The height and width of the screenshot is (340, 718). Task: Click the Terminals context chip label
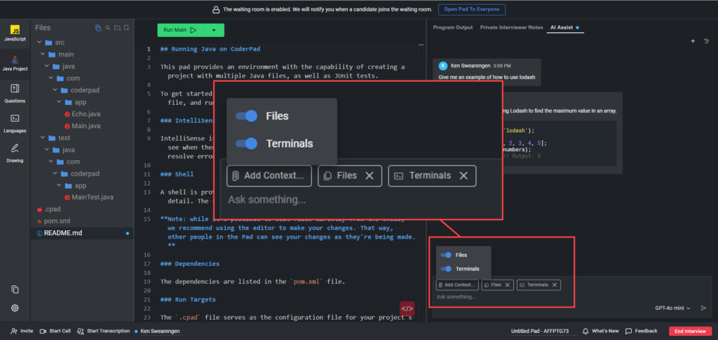click(538, 285)
